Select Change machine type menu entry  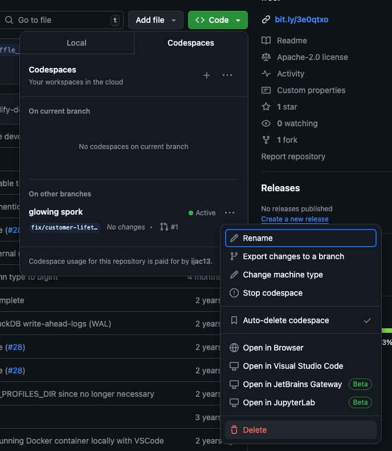[301, 275]
